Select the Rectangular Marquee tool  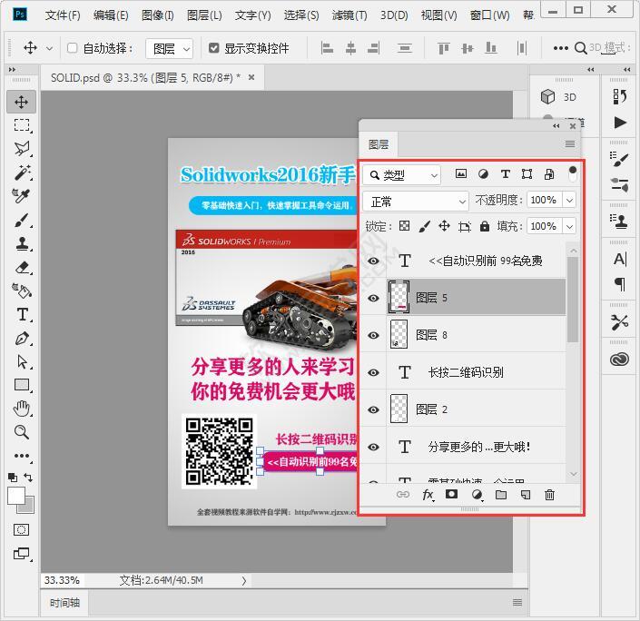coord(22,125)
